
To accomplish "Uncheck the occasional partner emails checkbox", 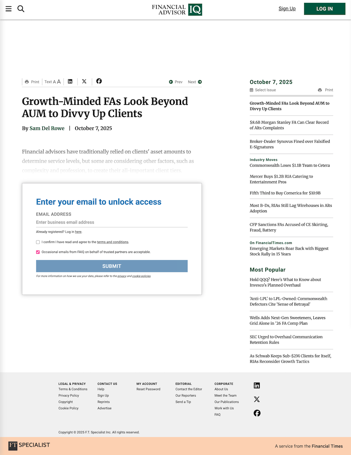I will pos(38,252).
